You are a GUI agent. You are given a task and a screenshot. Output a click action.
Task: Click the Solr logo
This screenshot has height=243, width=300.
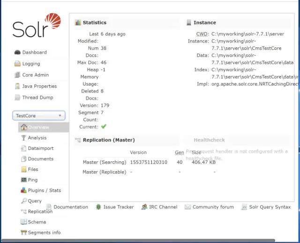37,25
